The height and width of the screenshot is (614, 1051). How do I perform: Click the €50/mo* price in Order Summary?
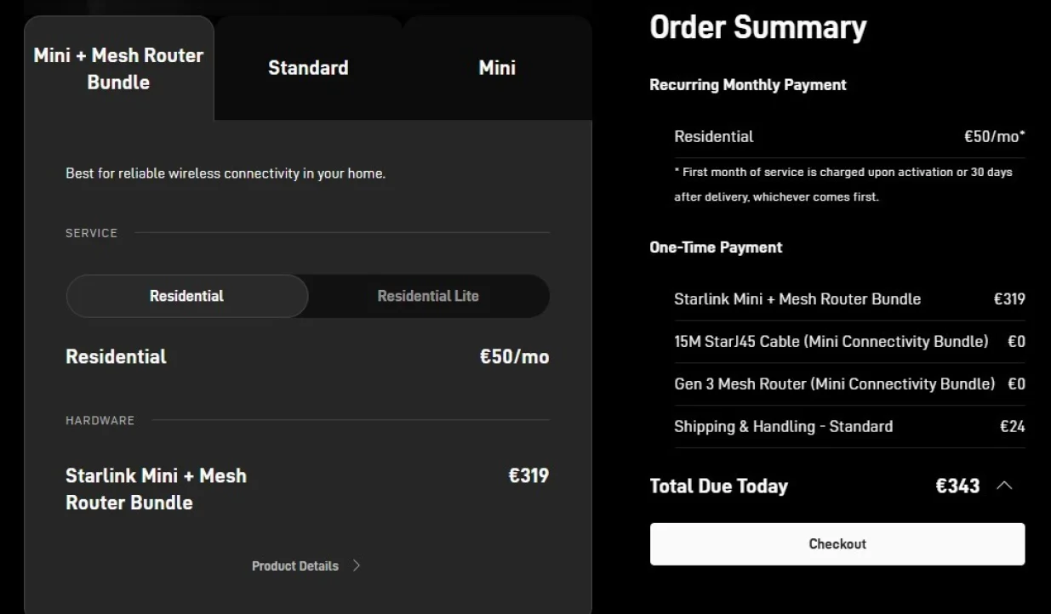tap(994, 136)
